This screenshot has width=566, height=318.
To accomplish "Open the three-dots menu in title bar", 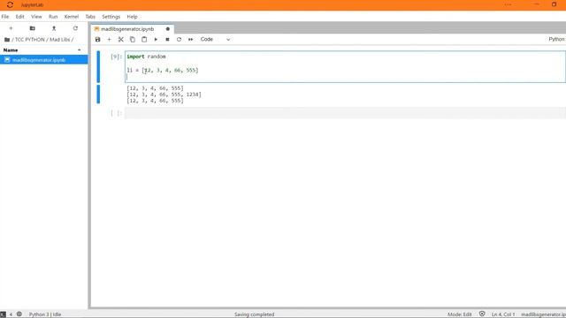I will pyautogui.click(x=508, y=4).
